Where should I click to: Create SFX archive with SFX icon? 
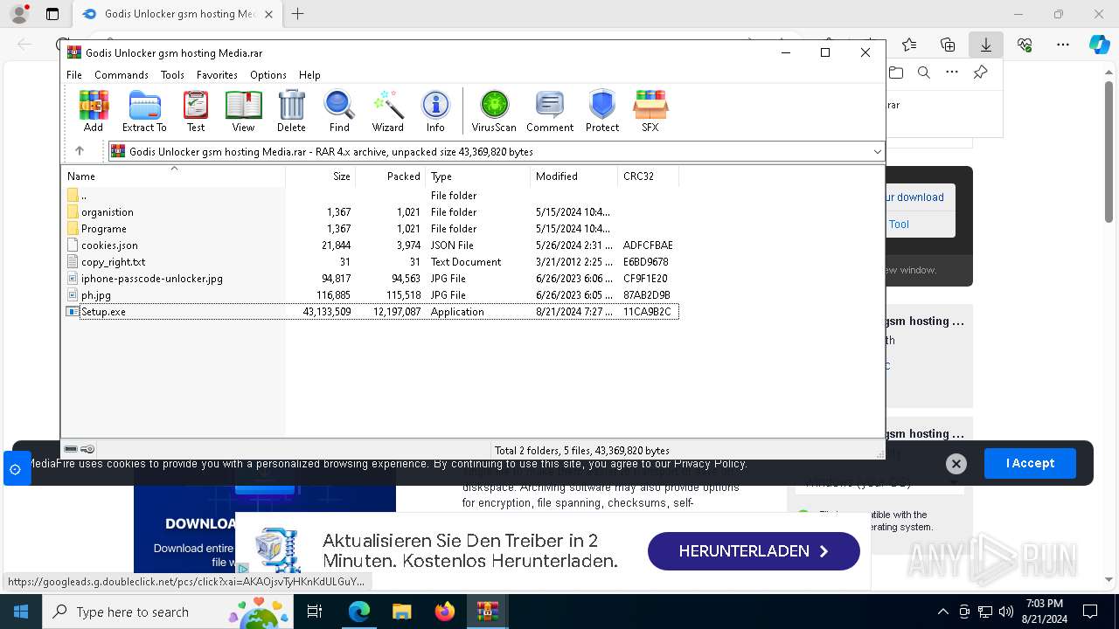pyautogui.click(x=650, y=111)
